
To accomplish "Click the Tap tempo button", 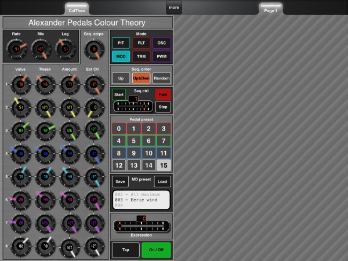I will [126, 249].
